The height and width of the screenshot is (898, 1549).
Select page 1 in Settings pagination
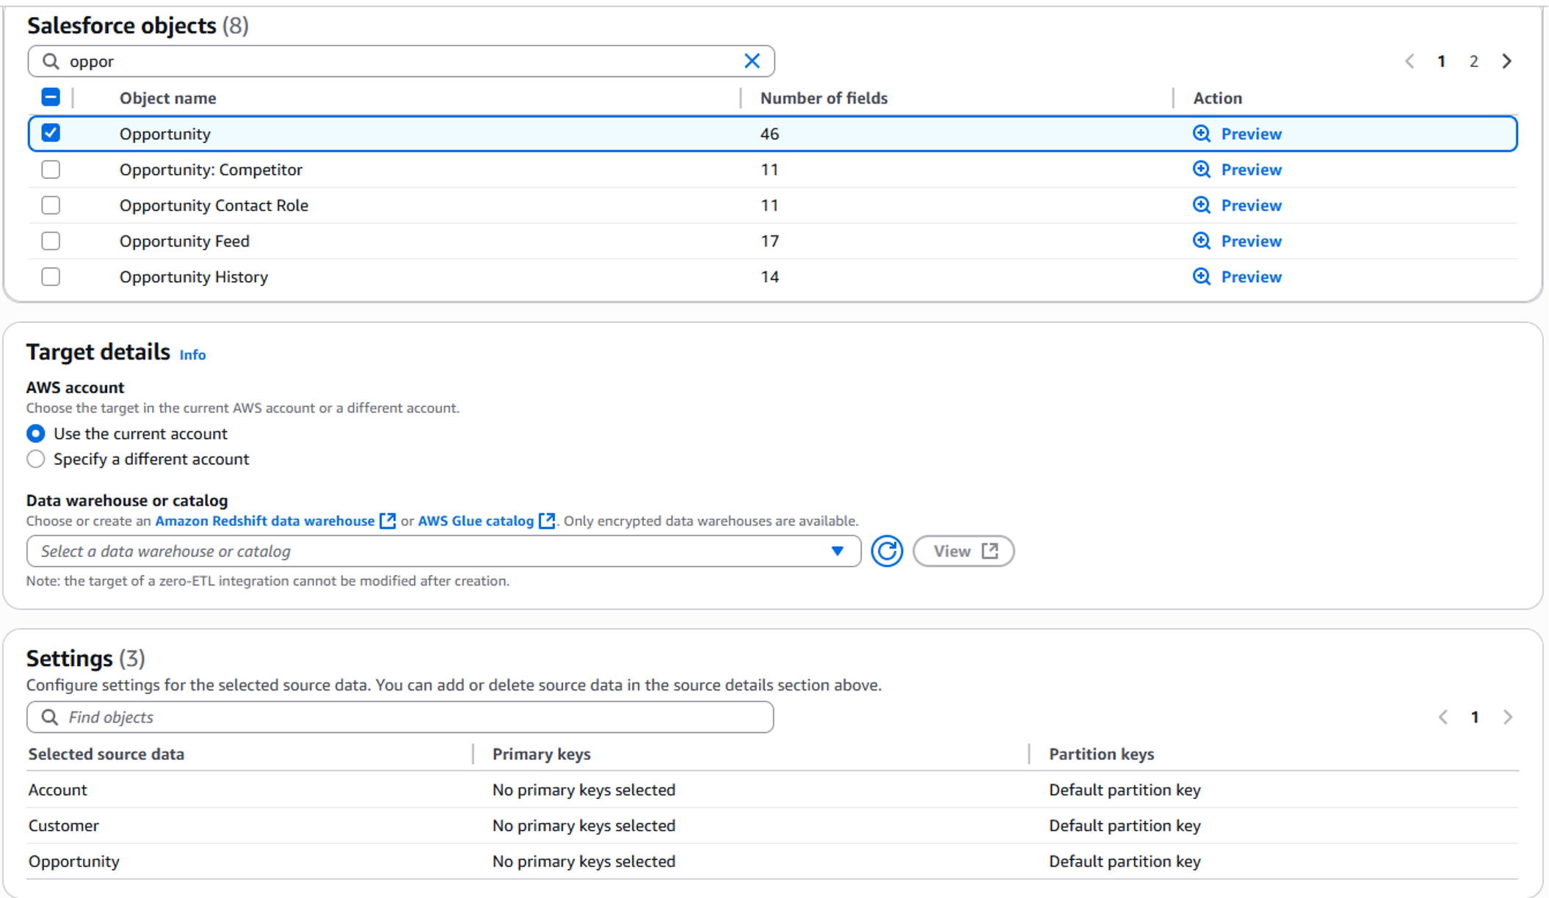pyautogui.click(x=1475, y=717)
